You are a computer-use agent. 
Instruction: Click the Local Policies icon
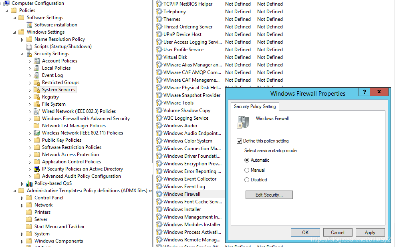point(37,68)
